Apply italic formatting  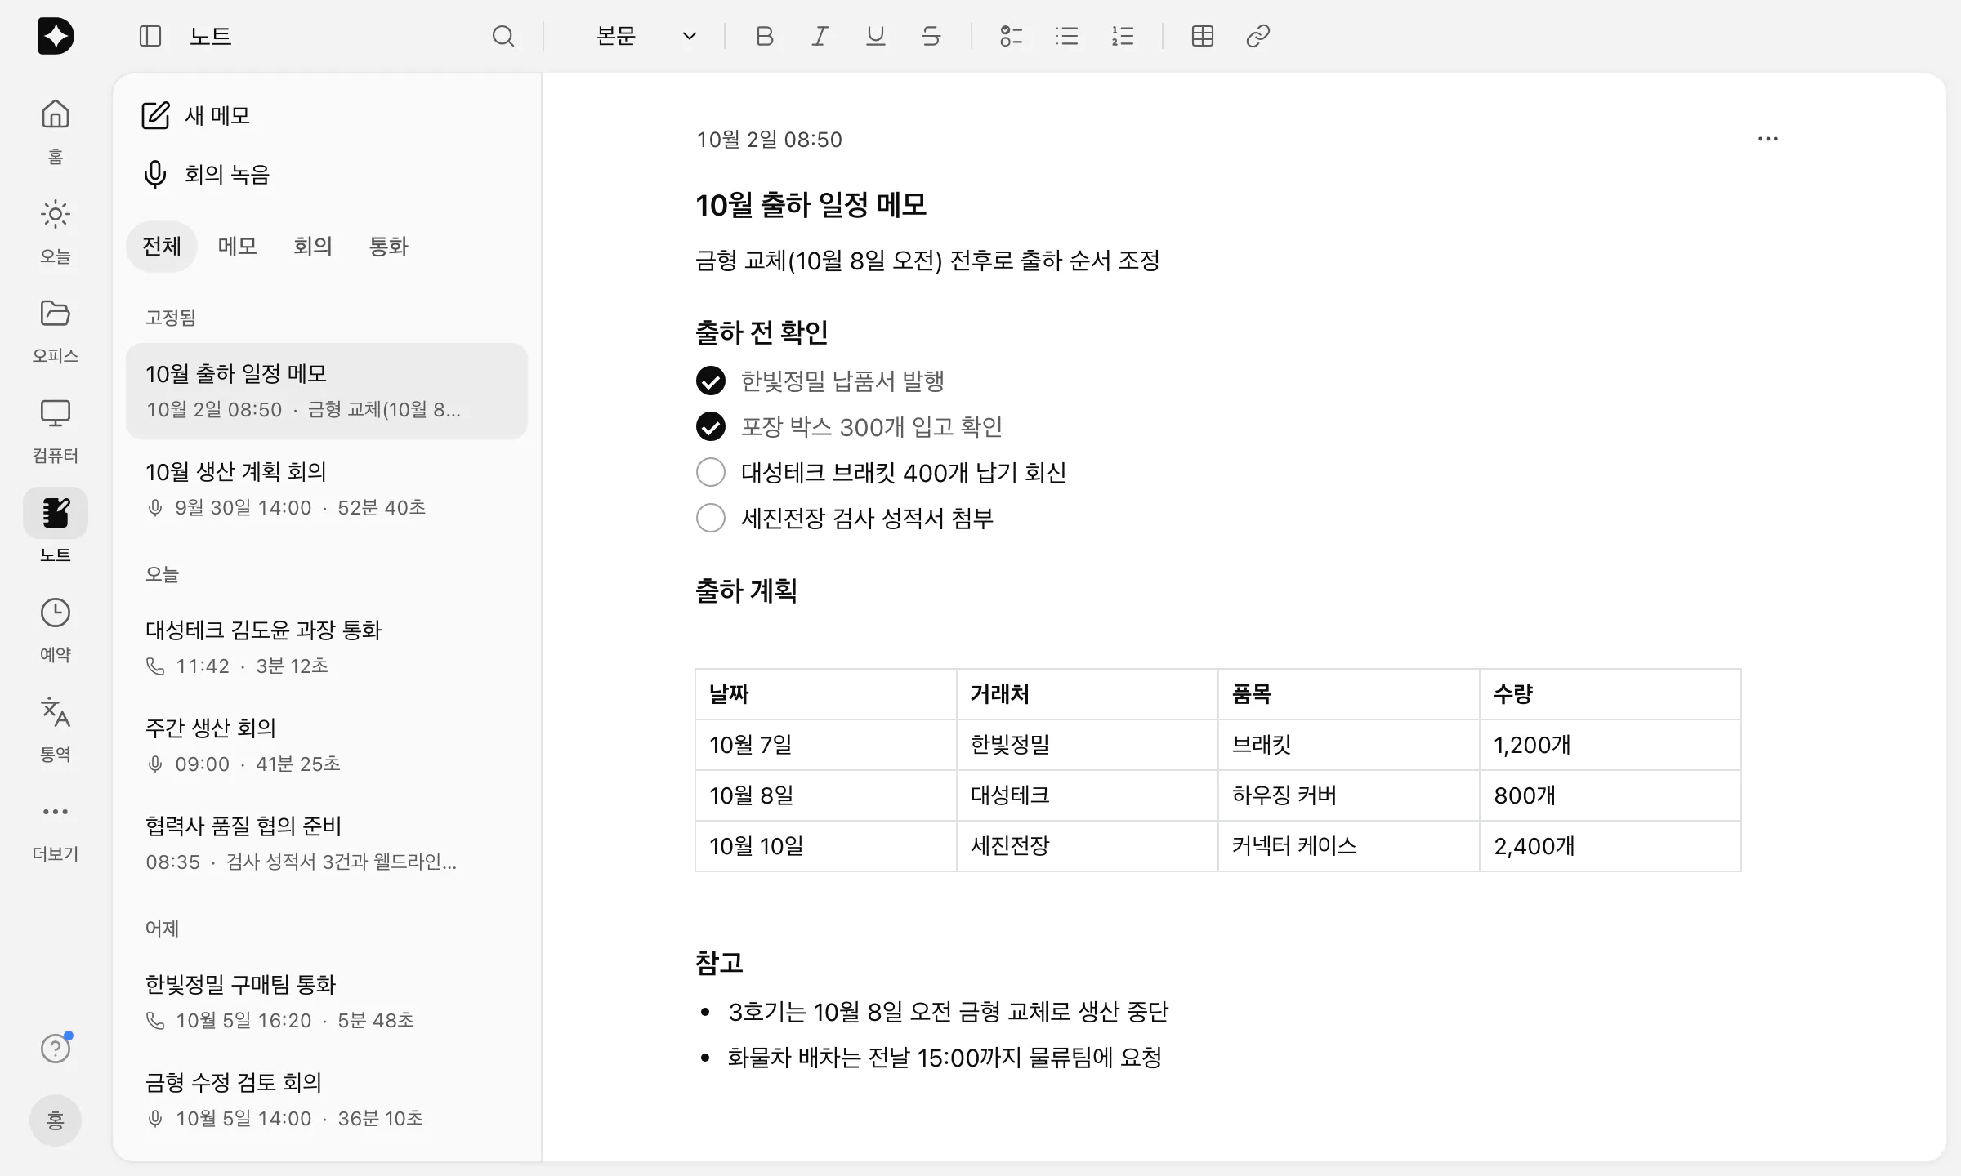pos(820,36)
